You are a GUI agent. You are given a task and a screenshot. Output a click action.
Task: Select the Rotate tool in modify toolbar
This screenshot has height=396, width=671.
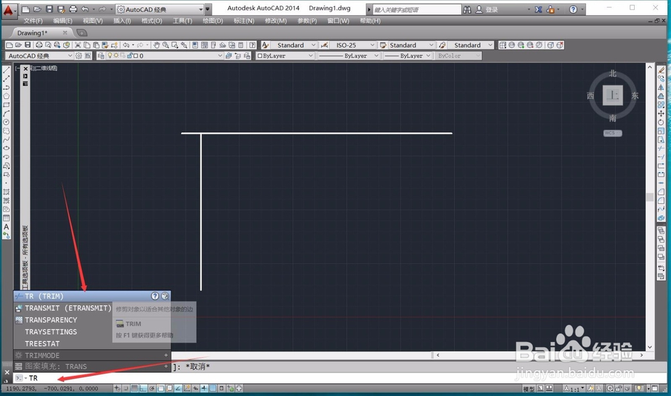[x=661, y=122]
